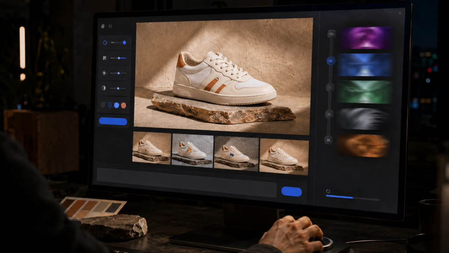Select the highlighted blue node beside the blue preset
This screenshot has width=449, height=253.
coord(331,61)
